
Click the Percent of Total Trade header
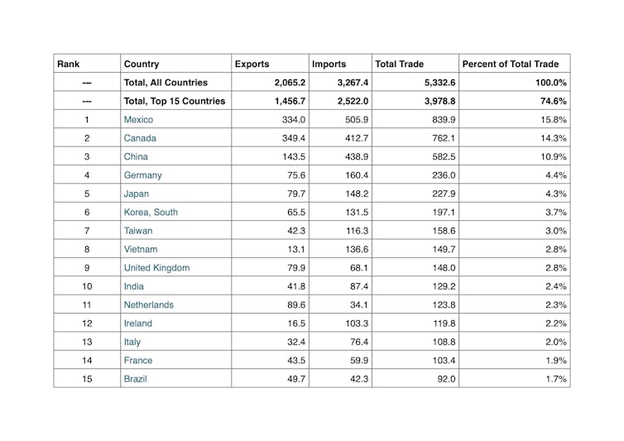[510, 64]
